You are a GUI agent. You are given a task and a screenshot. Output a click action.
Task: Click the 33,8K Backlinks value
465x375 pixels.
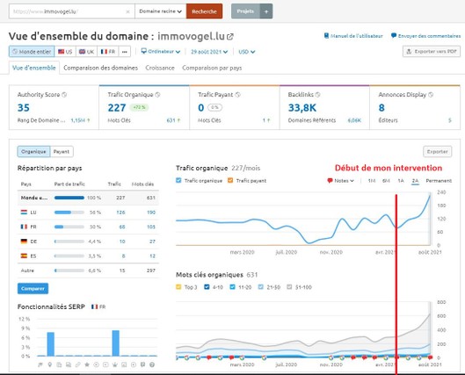tap(302, 108)
